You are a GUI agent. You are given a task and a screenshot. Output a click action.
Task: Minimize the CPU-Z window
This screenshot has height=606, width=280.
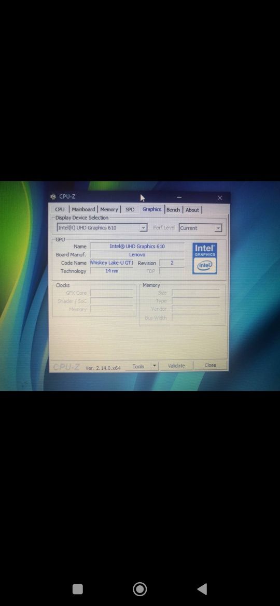tap(179, 197)
